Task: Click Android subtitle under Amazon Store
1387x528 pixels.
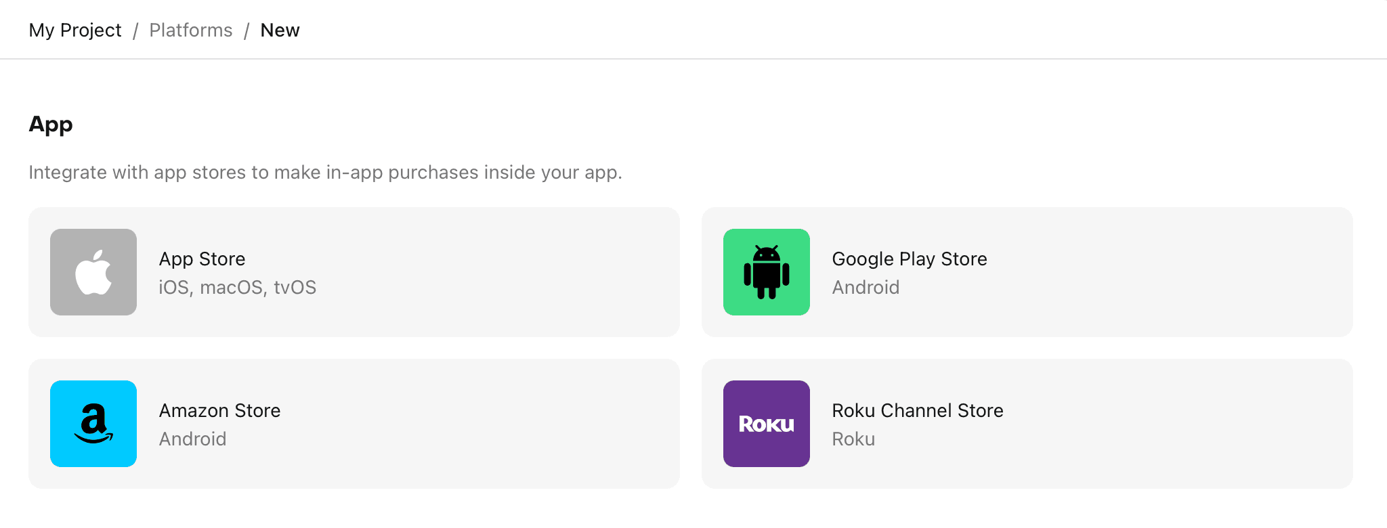Action: pos(192,439)
